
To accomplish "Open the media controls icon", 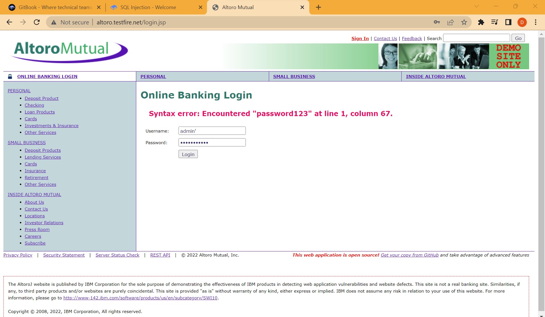I will (494, 22).
